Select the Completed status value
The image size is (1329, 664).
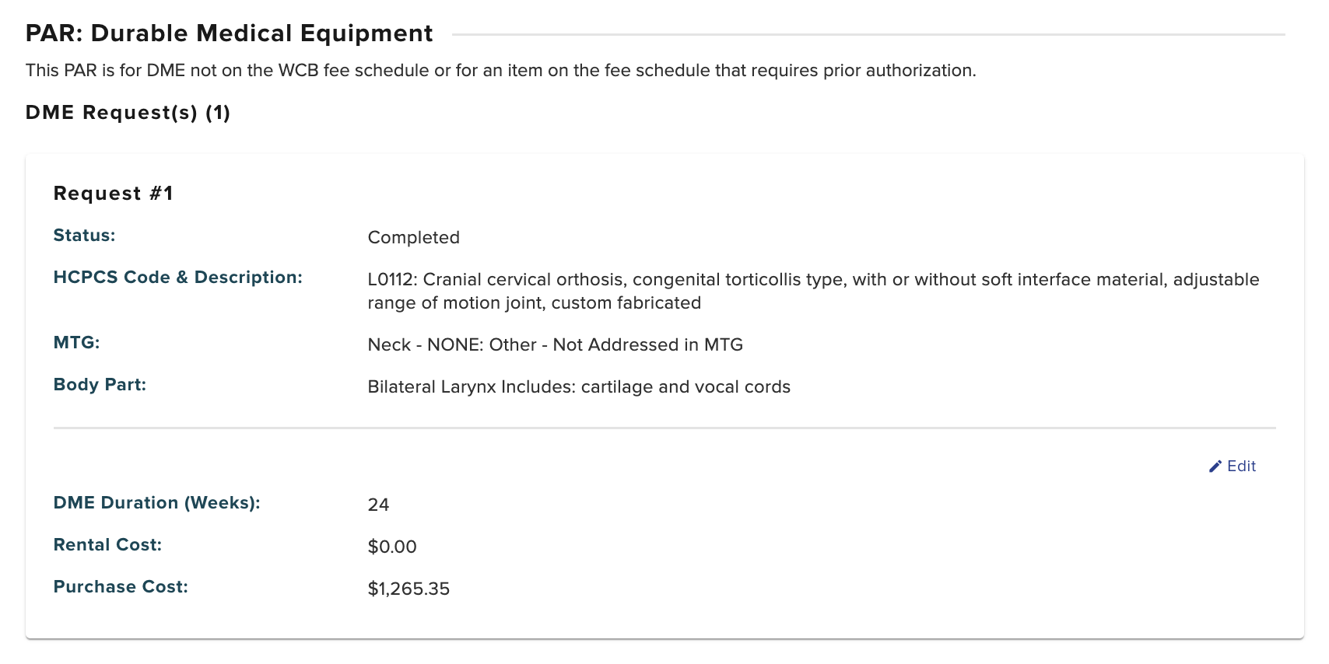pos(413,238)
